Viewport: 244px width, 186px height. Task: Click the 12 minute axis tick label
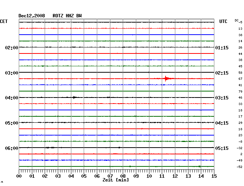[175, 176]
